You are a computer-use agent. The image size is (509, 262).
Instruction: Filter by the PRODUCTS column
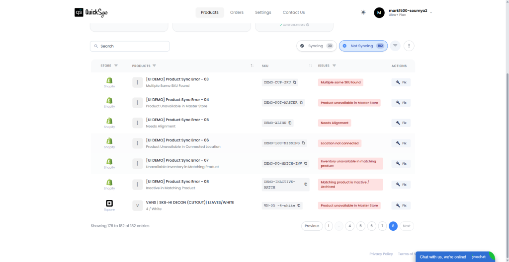click(x=154, y=66)
